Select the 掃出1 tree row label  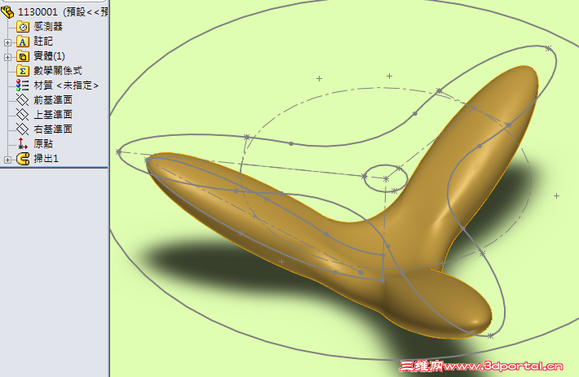[46, 159]
